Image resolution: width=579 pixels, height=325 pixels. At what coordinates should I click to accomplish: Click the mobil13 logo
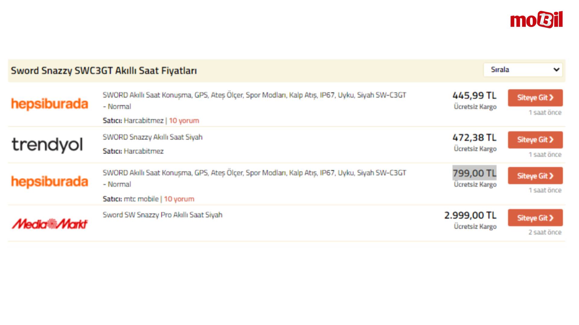tap(536, 20)
